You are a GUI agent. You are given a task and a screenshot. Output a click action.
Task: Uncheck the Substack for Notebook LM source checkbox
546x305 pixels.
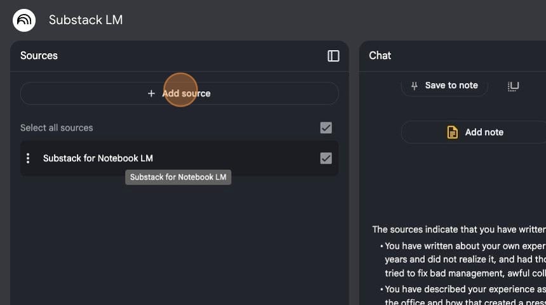pos(326,159)
